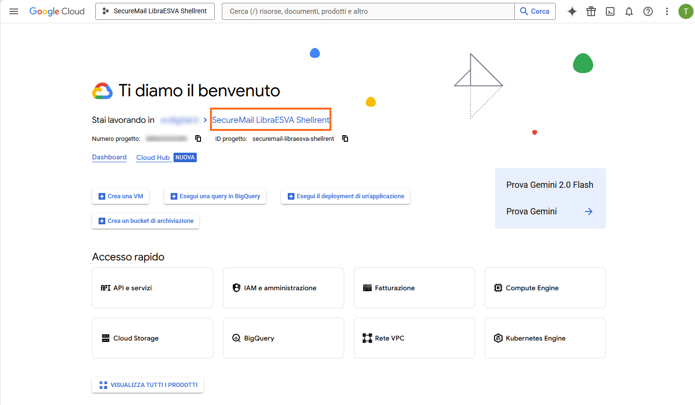
Task: Click the Numero progetto label
Action: (116, 139)
